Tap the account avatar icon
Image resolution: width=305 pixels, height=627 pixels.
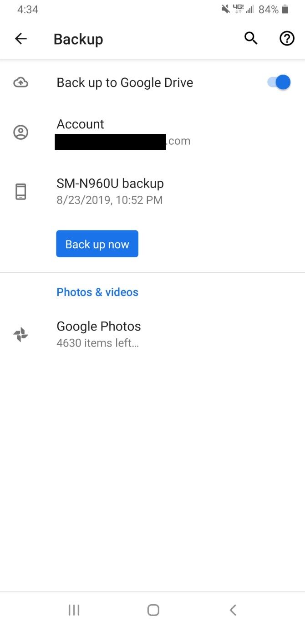20,132
